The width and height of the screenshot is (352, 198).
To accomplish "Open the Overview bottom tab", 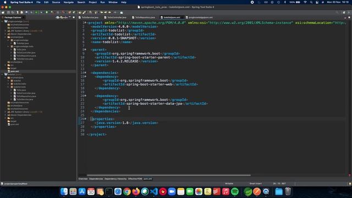I will pyautogui.click(x=83, y=179).
